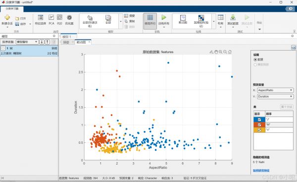Activate the Zoom In tool above plot

220,52
